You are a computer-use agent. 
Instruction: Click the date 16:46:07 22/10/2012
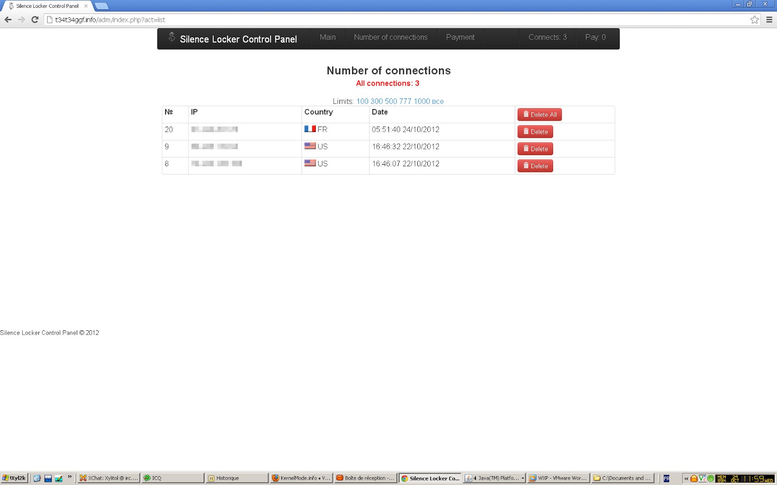[405, 163]
